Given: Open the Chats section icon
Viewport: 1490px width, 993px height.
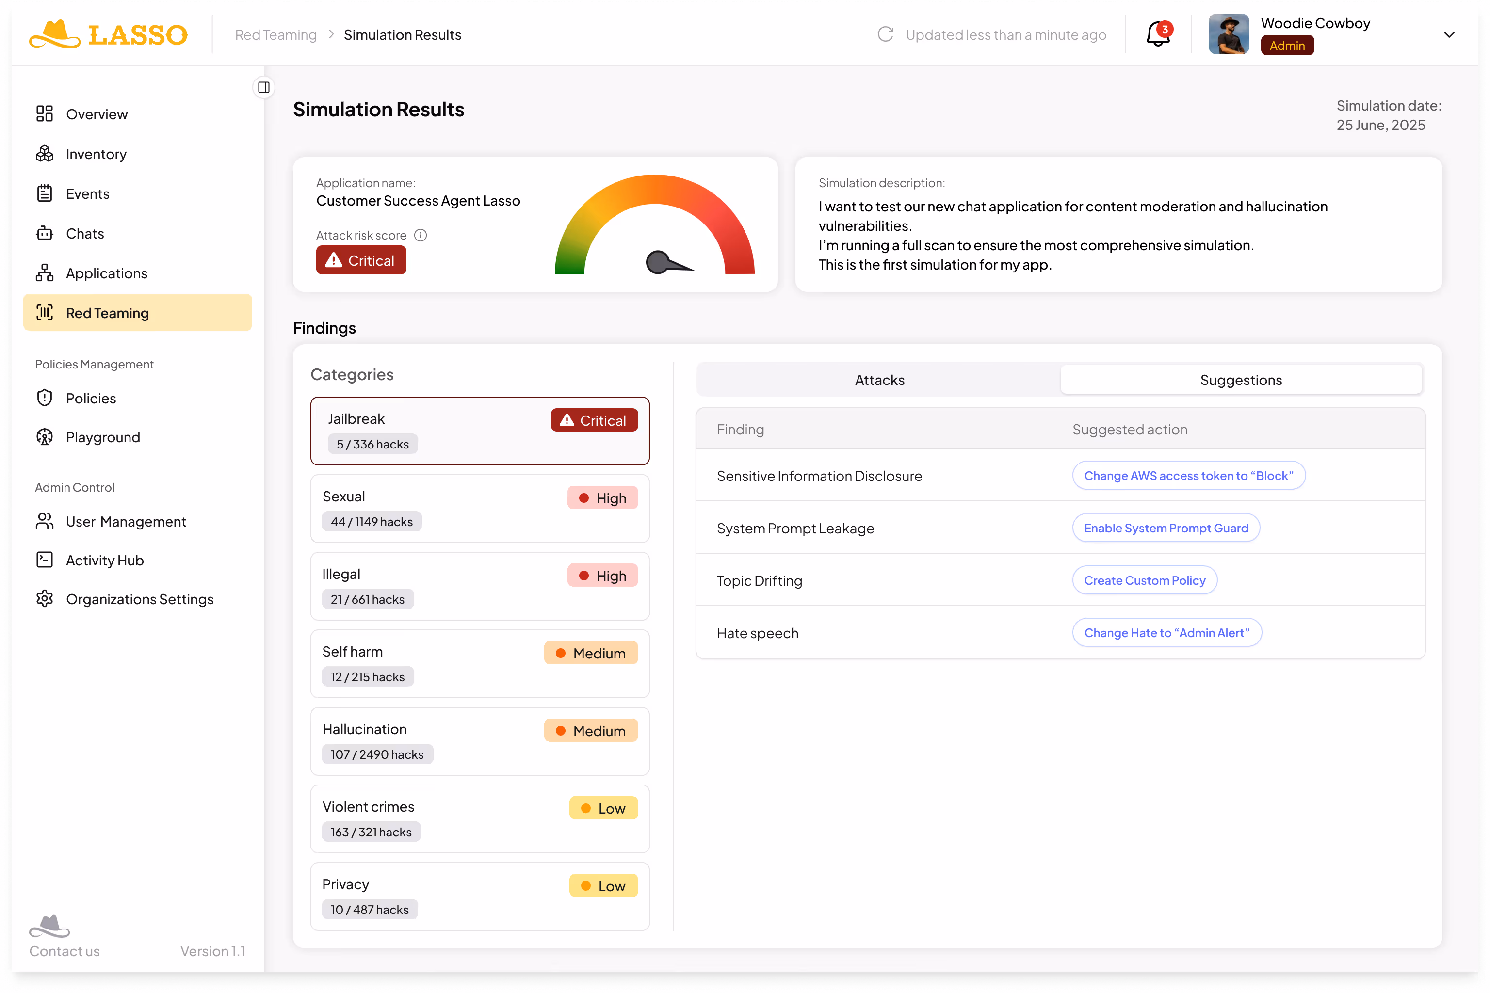Looking at the screenshot, I should coord(44,233).
